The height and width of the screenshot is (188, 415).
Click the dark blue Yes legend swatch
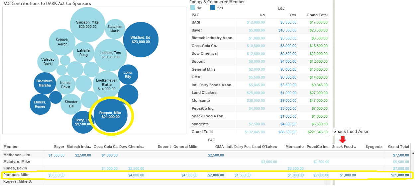[213, 8]
